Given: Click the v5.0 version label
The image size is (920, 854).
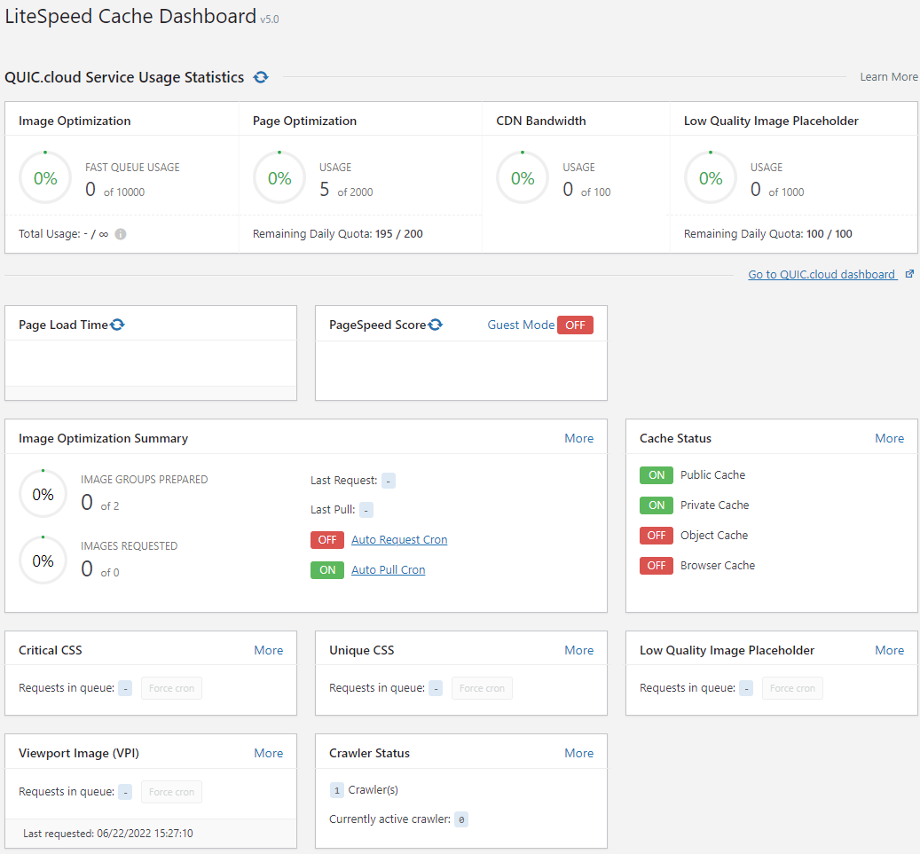Looking at the screenshot, I should coord(270,20).
